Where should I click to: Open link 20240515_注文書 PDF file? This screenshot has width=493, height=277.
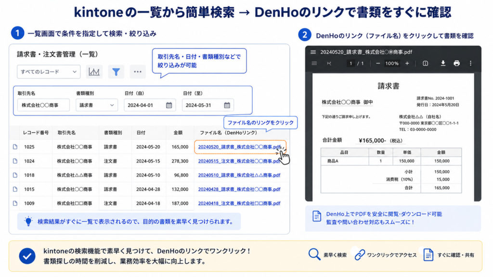coord(239,161)
